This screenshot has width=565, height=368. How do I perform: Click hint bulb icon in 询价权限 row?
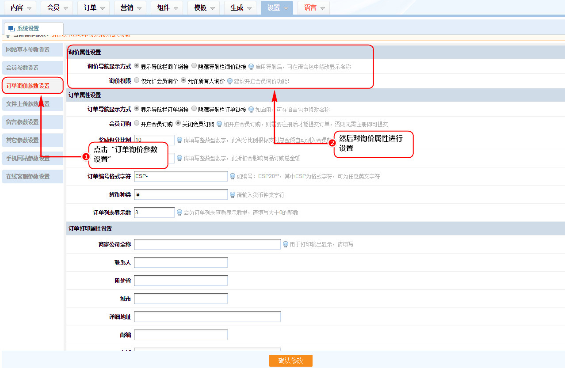(x=230, y=81)
